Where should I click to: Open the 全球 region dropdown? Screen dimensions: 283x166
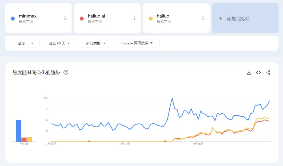tap(25, 43)
